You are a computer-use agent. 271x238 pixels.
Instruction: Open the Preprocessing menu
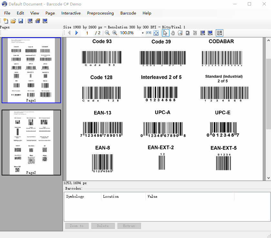pos(100,13)
